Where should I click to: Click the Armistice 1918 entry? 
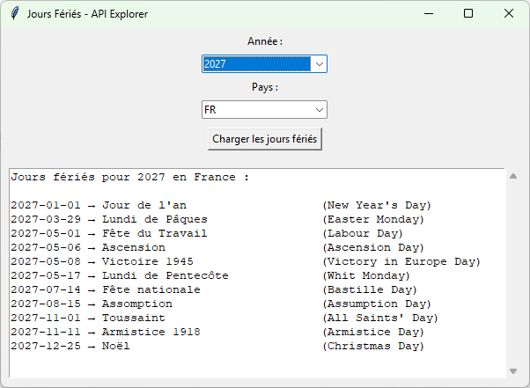pos(151,332)
